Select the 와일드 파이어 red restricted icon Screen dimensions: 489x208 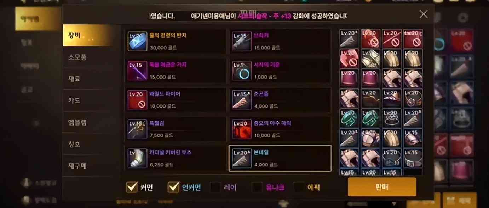point(137,100)
